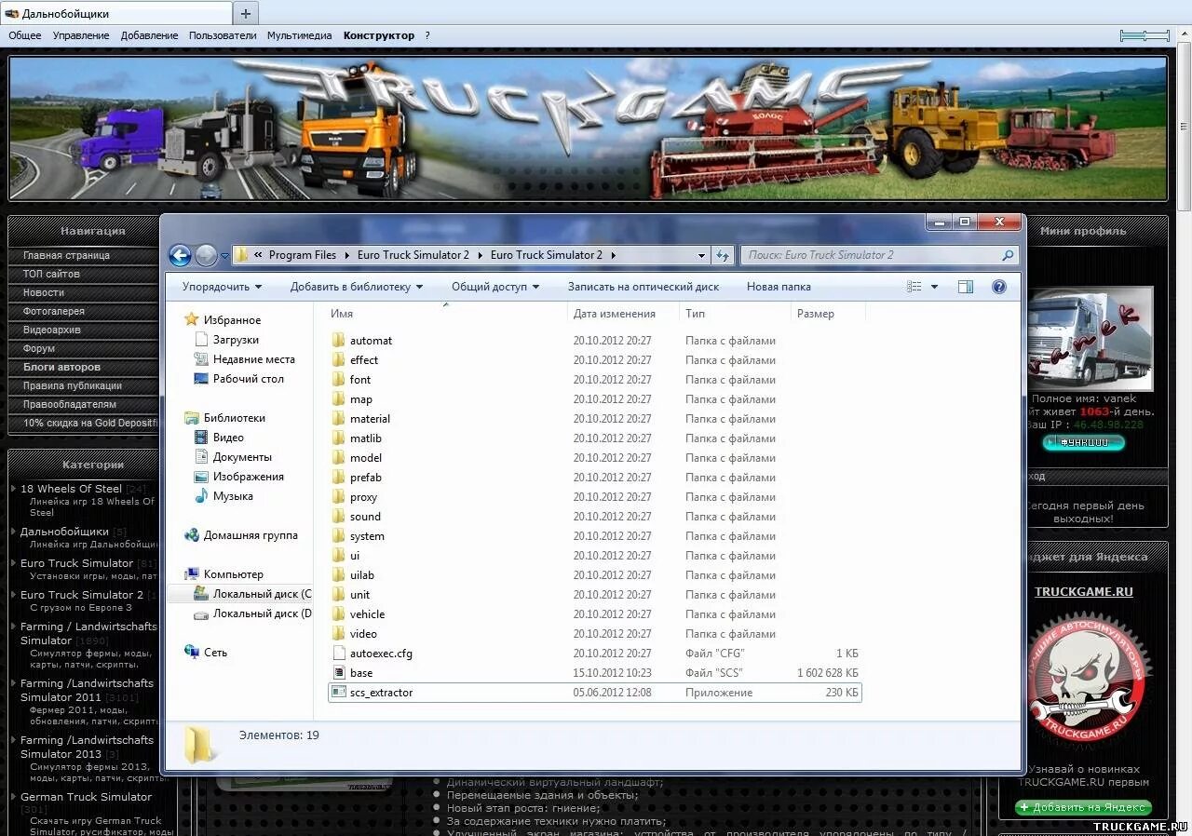Click the Домашняя группа icon
The height and width of the screenshot is (836, 1192).
click(192, 535)
